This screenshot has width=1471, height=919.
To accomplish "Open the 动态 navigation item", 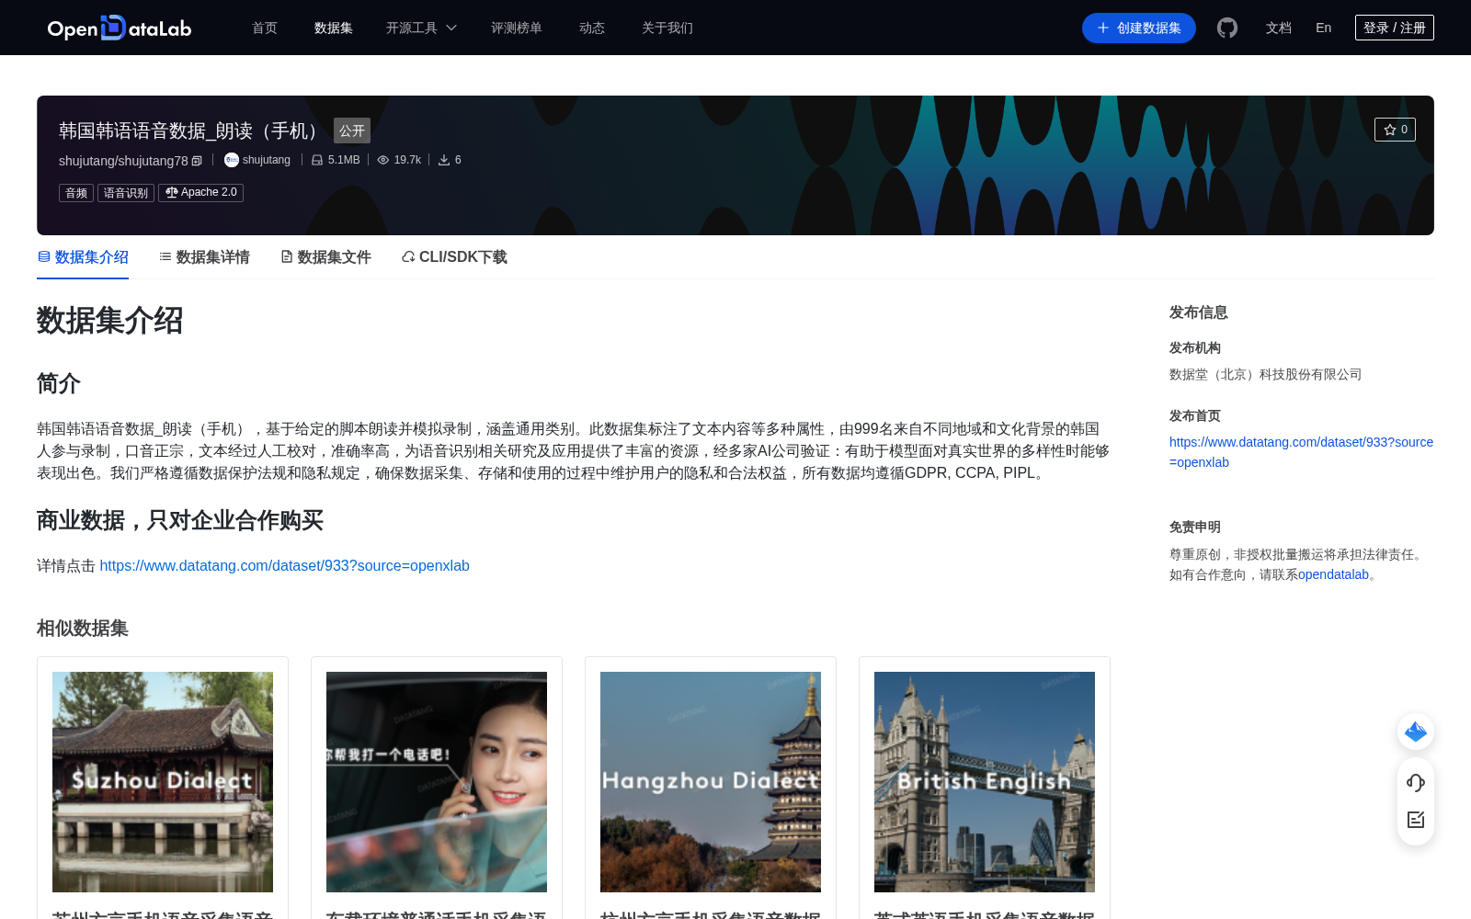I will pos(592,28).
